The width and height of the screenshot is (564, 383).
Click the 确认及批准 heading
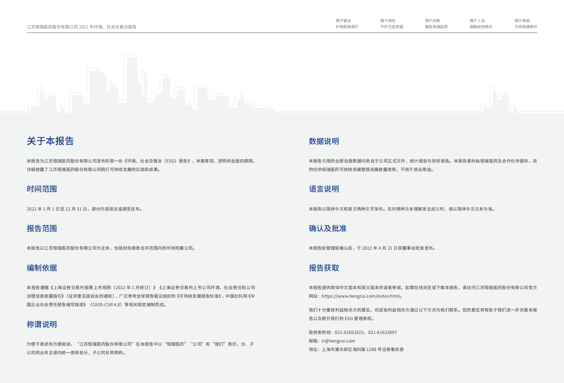[x=328, y=228]
